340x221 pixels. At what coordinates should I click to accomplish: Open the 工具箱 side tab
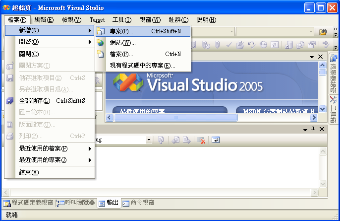click(x=333, y=109)
